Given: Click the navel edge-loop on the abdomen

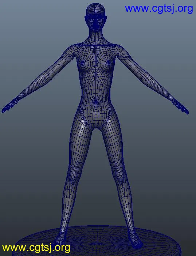Looking at the screenshot, I should [96, 102].
